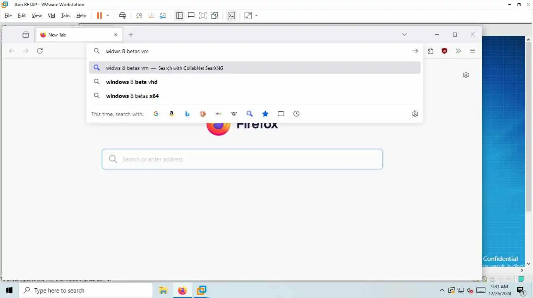Search this time with eBay
The image size is (533, 298).
coord(218,114)
